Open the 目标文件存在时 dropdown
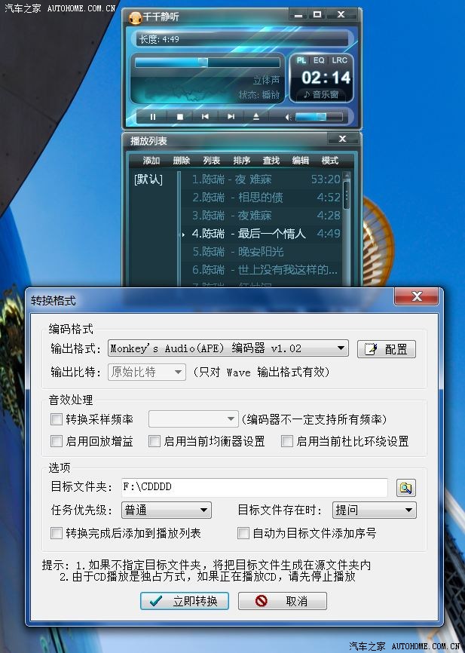Screen dimensions: 465x653 pyautogui.click(x=408, y=510)
